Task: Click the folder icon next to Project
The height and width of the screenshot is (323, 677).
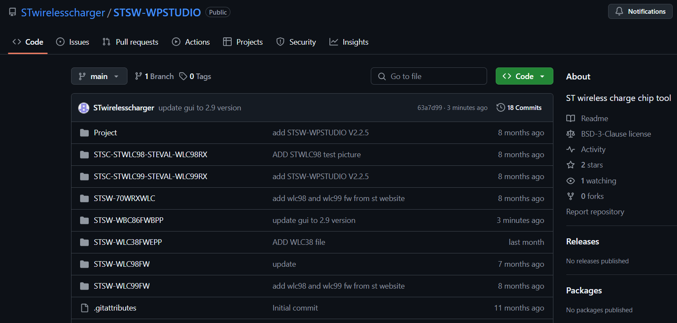Action: 84,133
